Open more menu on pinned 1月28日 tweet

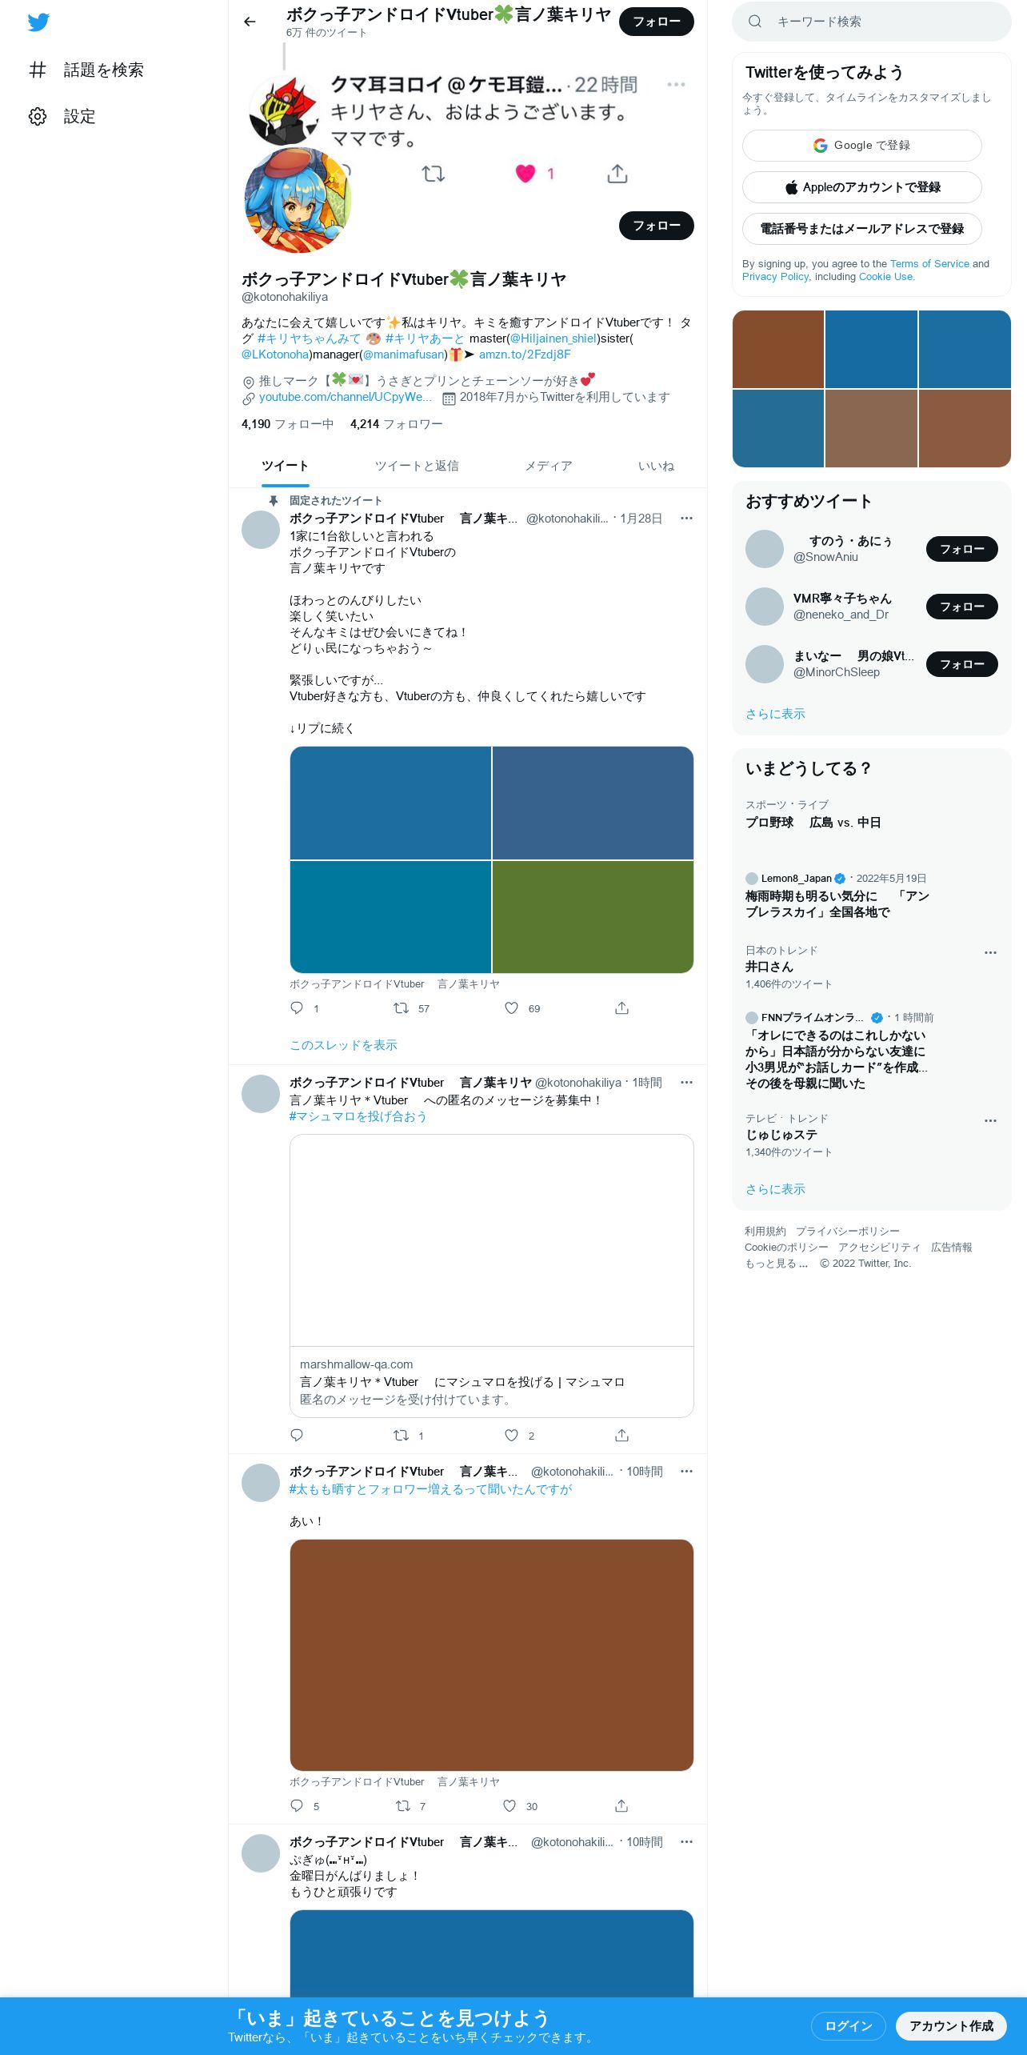tap(686, 519)
